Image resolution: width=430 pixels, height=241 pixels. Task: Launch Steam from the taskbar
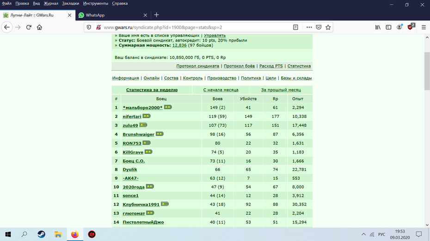point(42,235)
